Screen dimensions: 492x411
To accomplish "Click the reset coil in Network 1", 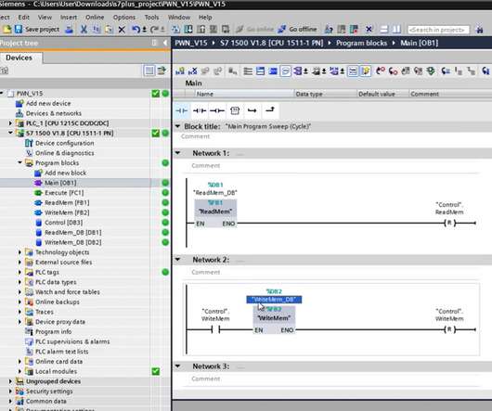I will (x=449, y=223).
